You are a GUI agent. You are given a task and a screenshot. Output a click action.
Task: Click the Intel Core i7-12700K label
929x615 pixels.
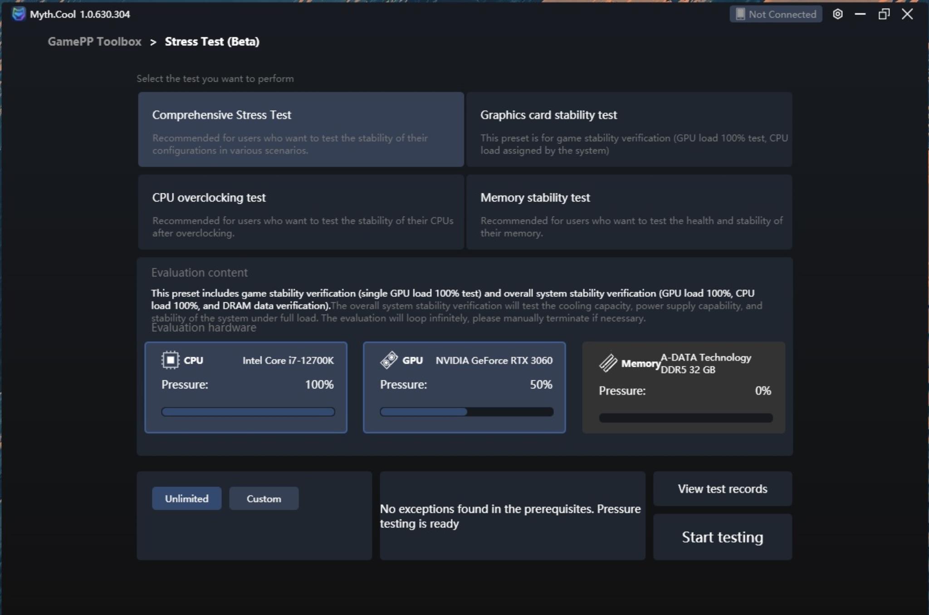(x=288, y=360)
